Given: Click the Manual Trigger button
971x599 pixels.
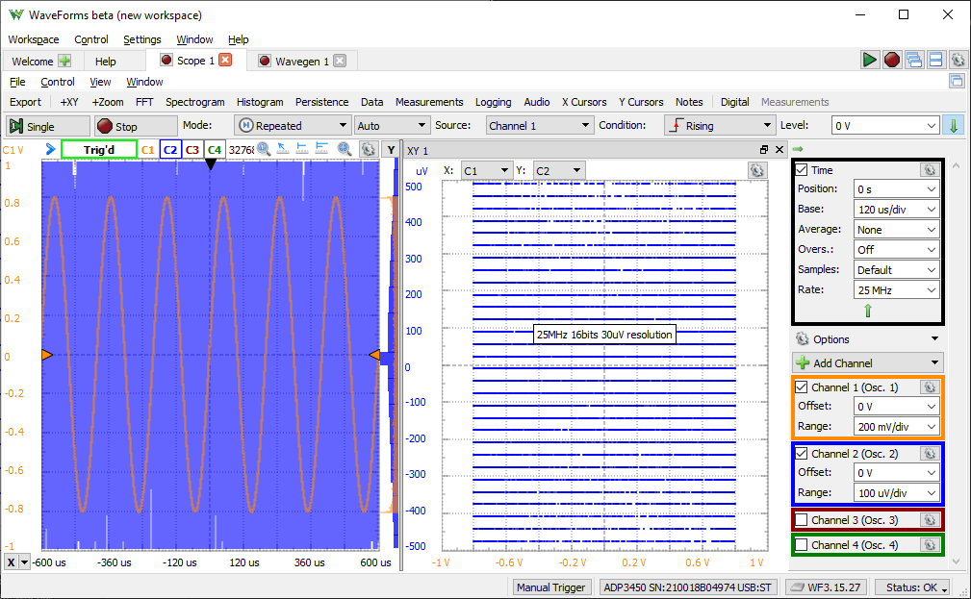Looking at the screenshot, I should [x=550, y=587].
